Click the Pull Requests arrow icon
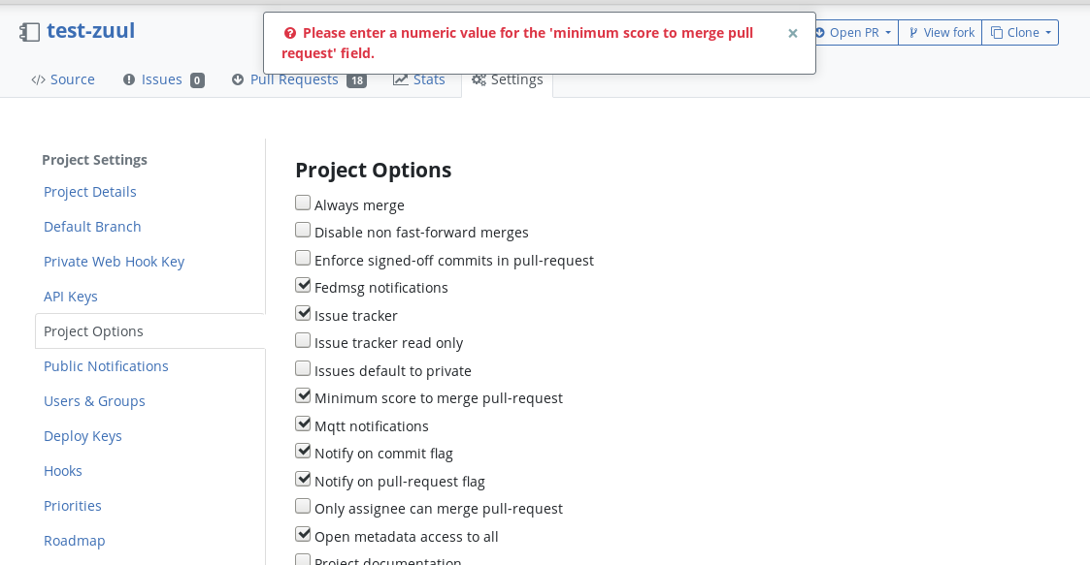The width and height of the screenshot is (1090, 565). (238, 79)
